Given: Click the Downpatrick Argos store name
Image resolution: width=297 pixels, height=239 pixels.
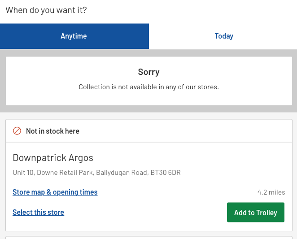Looking at the screenshot, I should [53, 158].
